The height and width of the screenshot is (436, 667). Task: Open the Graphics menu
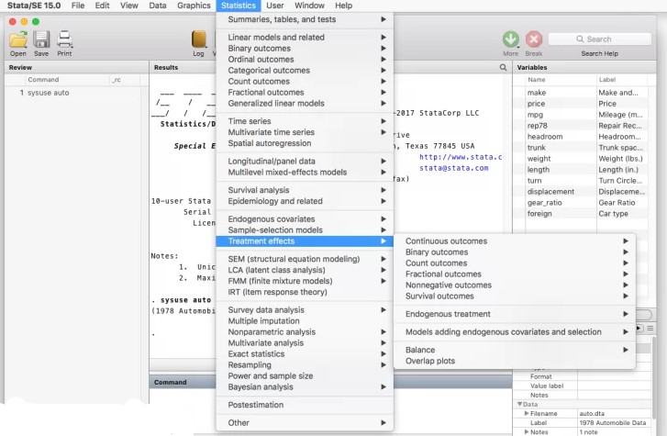coord(194,6)
